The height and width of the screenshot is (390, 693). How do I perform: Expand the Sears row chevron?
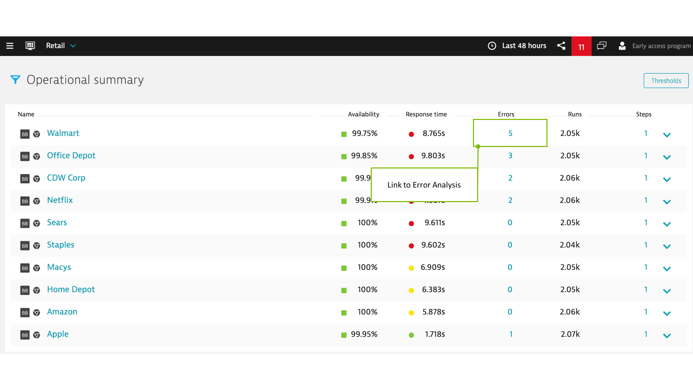667,224
